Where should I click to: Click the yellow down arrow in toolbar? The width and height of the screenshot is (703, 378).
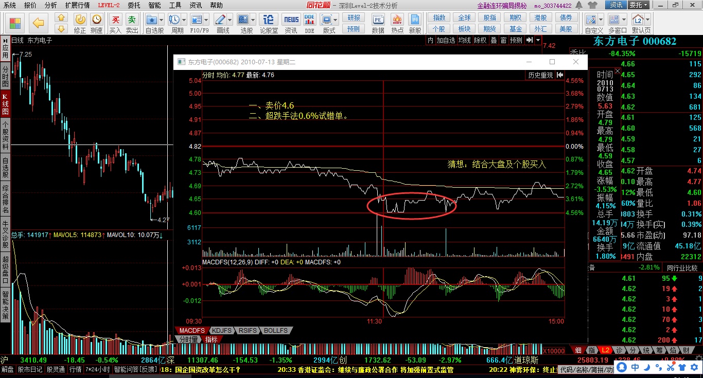[61, 29]
